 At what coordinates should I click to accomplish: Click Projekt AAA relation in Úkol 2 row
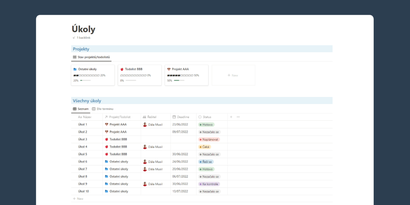115,132
